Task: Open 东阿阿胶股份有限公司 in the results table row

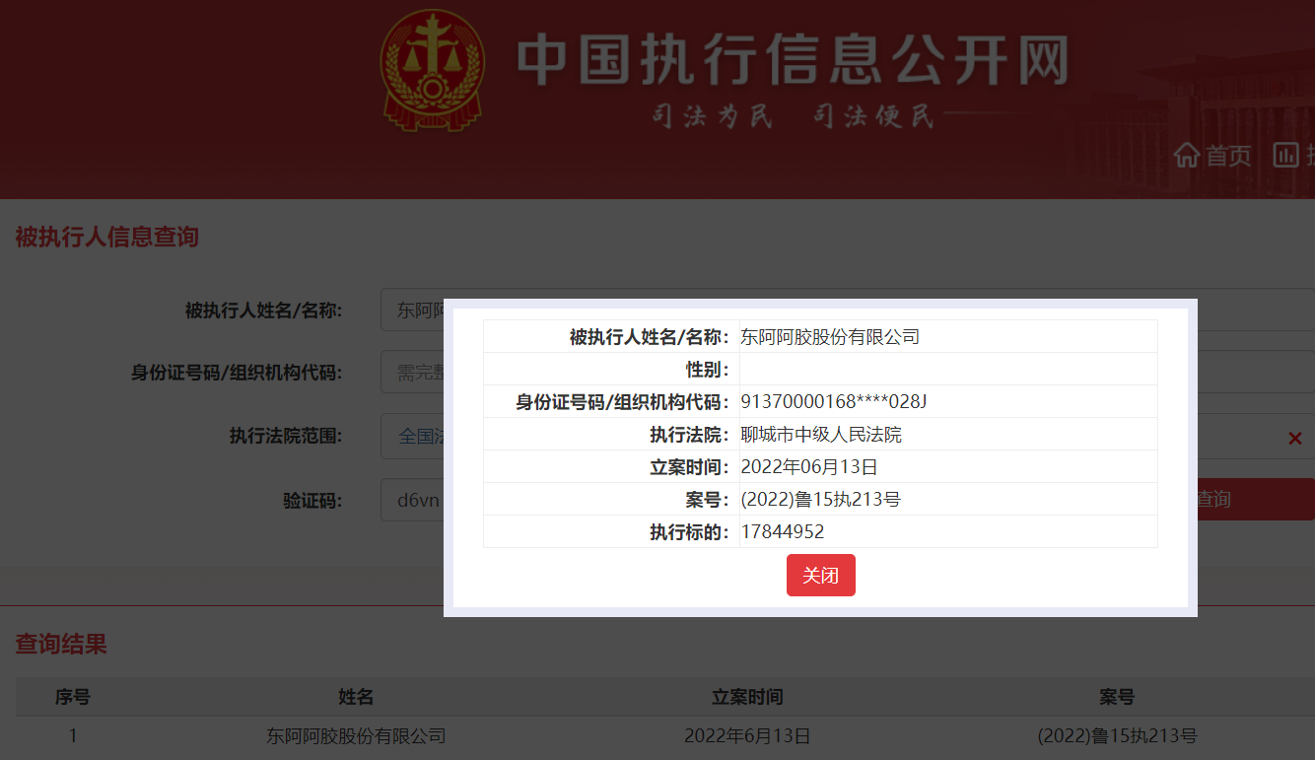Action: click(x=356, y=736)
